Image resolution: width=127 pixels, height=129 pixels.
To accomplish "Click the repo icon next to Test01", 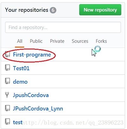I will [x=8, y=68].
